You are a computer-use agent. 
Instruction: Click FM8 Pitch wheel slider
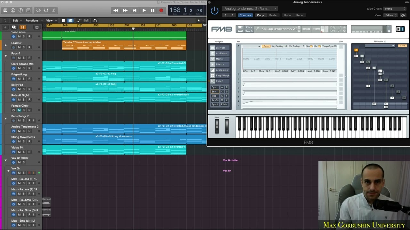click(x=217, y=126)
